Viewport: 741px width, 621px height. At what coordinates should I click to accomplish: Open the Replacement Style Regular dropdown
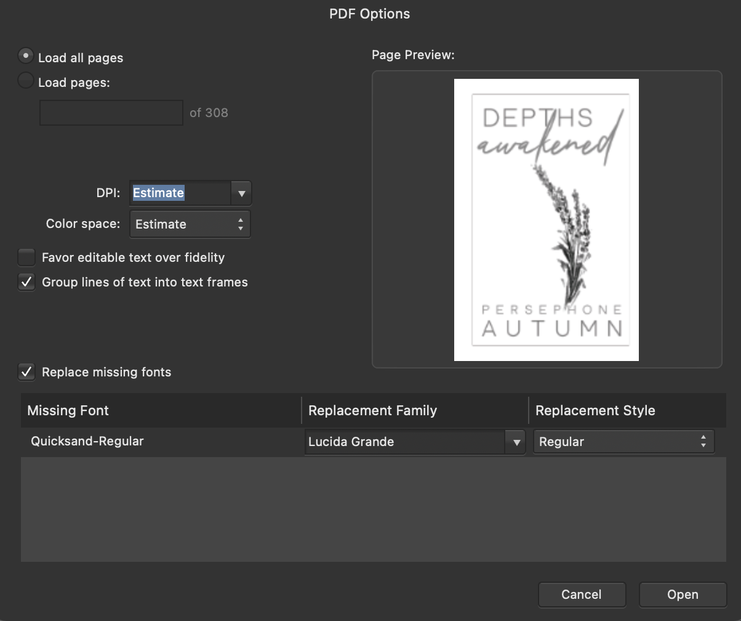623,442
